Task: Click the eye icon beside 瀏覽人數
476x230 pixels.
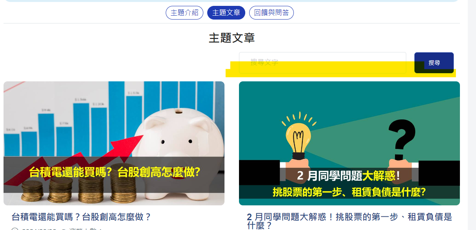Action: click(x=63, y=229)
